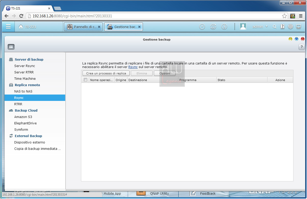The image size is (307, 199).
Task: Open the QTS help question-mark icon
Action: [283, 26]
